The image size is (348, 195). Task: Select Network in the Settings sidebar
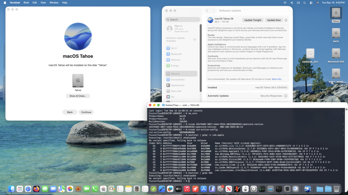(x=181, y=60)
